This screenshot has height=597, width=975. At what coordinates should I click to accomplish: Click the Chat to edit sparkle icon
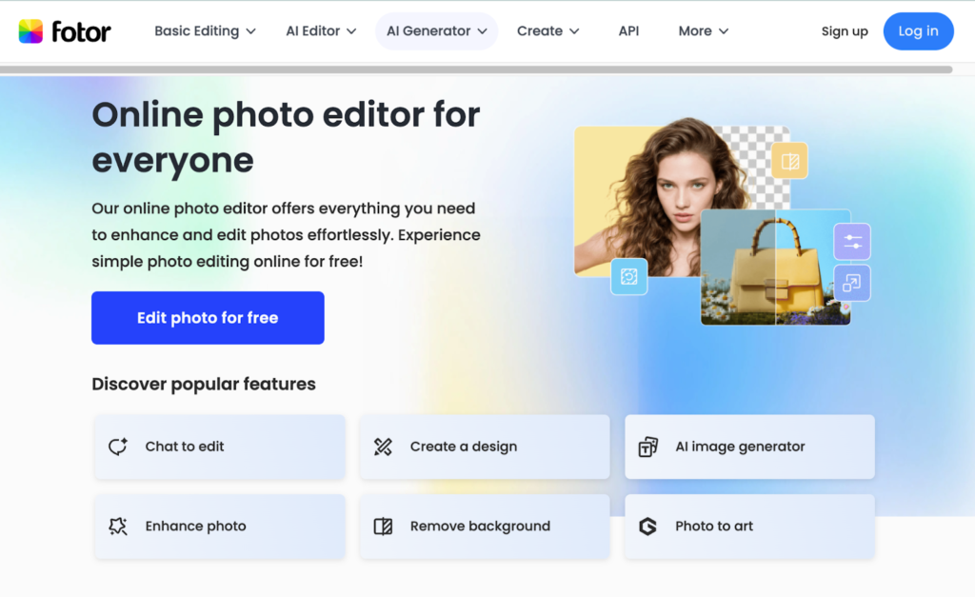coord(118,447)
